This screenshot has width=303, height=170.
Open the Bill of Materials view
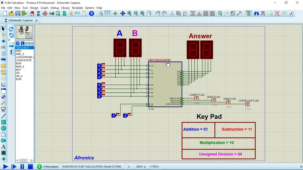pyautogui.click(x=71, y=13)
